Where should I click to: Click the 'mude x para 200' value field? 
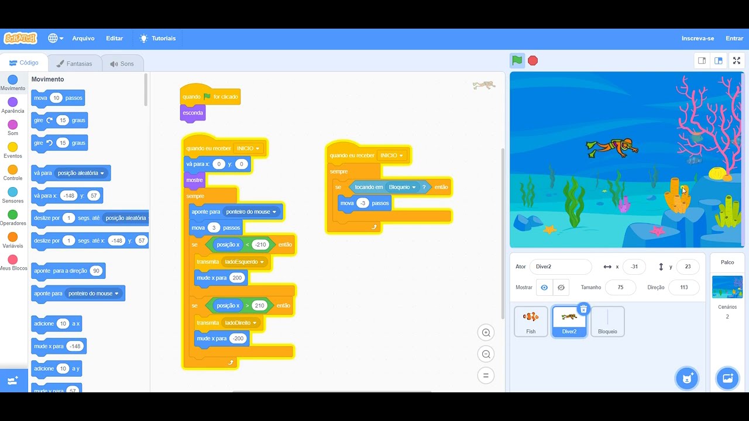tap(237, 278)
